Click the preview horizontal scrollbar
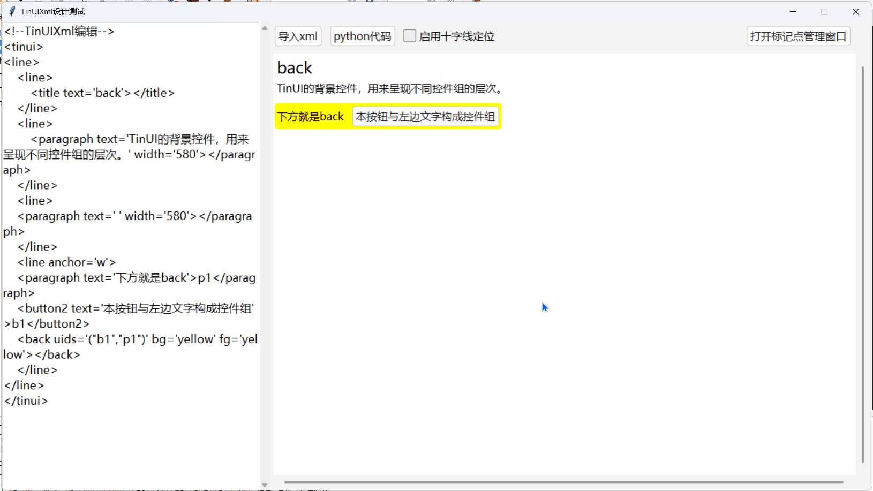Image resolution: width=873 pixels, height=491 pixels. [x=563, y=482]
